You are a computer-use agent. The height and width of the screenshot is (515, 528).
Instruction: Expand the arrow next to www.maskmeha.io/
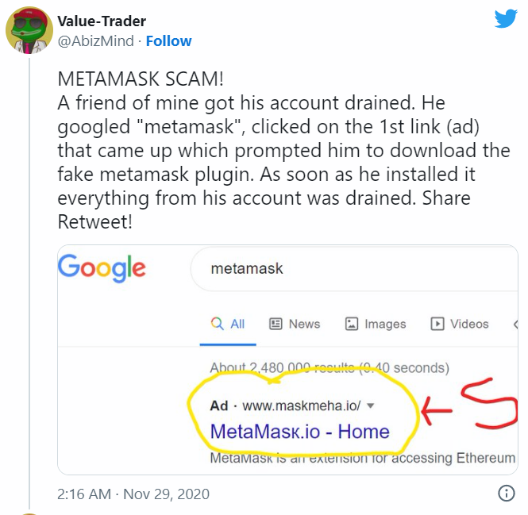coord(371,406)
